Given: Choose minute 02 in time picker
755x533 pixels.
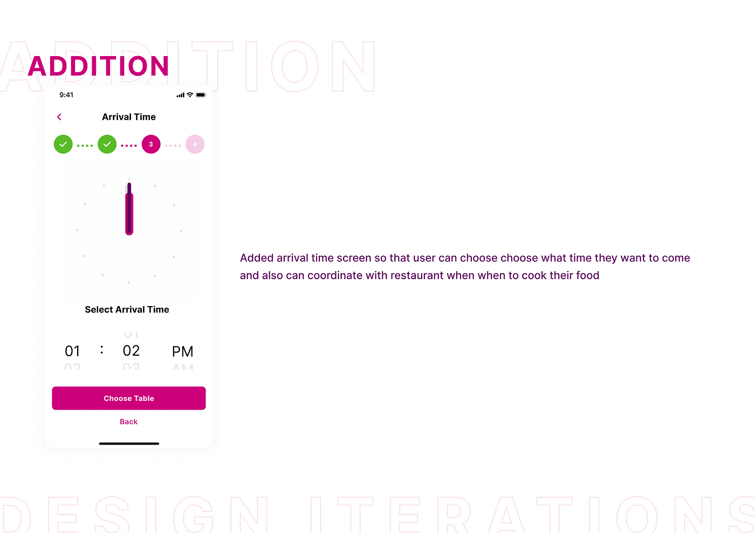Looking at the screenshot, I should point(131,351).
